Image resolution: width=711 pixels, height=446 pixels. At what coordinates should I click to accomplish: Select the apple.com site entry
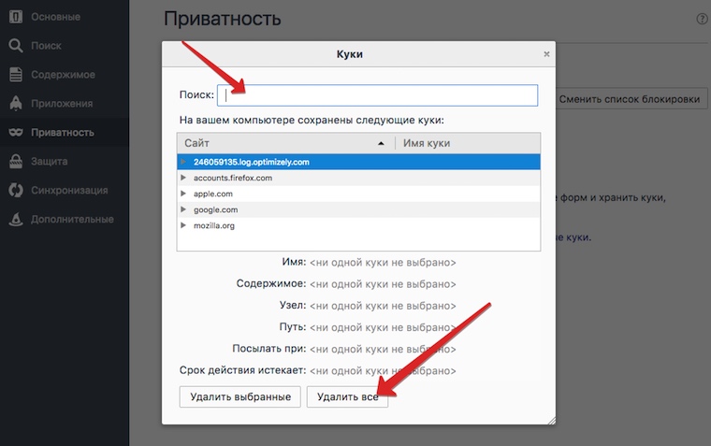(213, 194)
